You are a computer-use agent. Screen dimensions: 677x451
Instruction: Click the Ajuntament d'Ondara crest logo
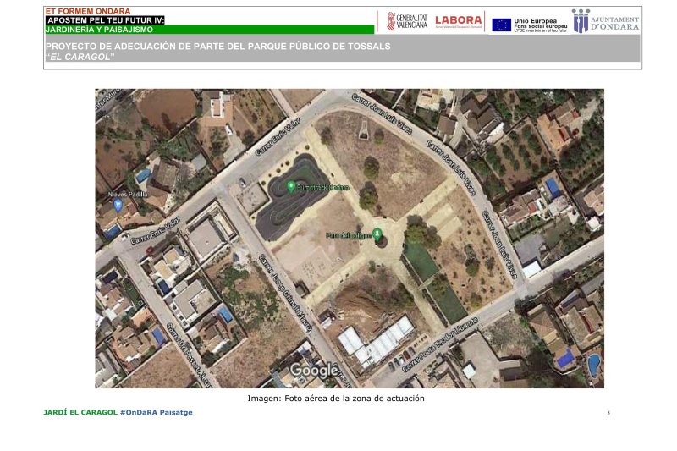(x=581, y=21)
